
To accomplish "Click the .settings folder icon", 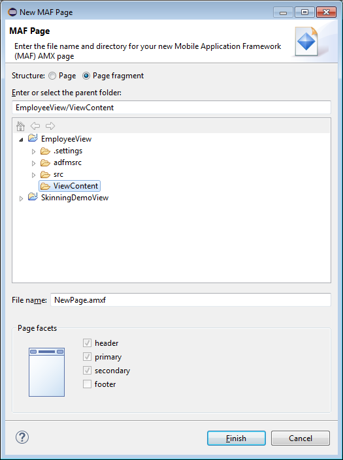I will coord(45,151).
